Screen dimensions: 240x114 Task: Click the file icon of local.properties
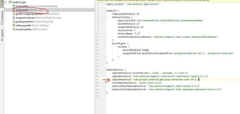tap(14, 29)
